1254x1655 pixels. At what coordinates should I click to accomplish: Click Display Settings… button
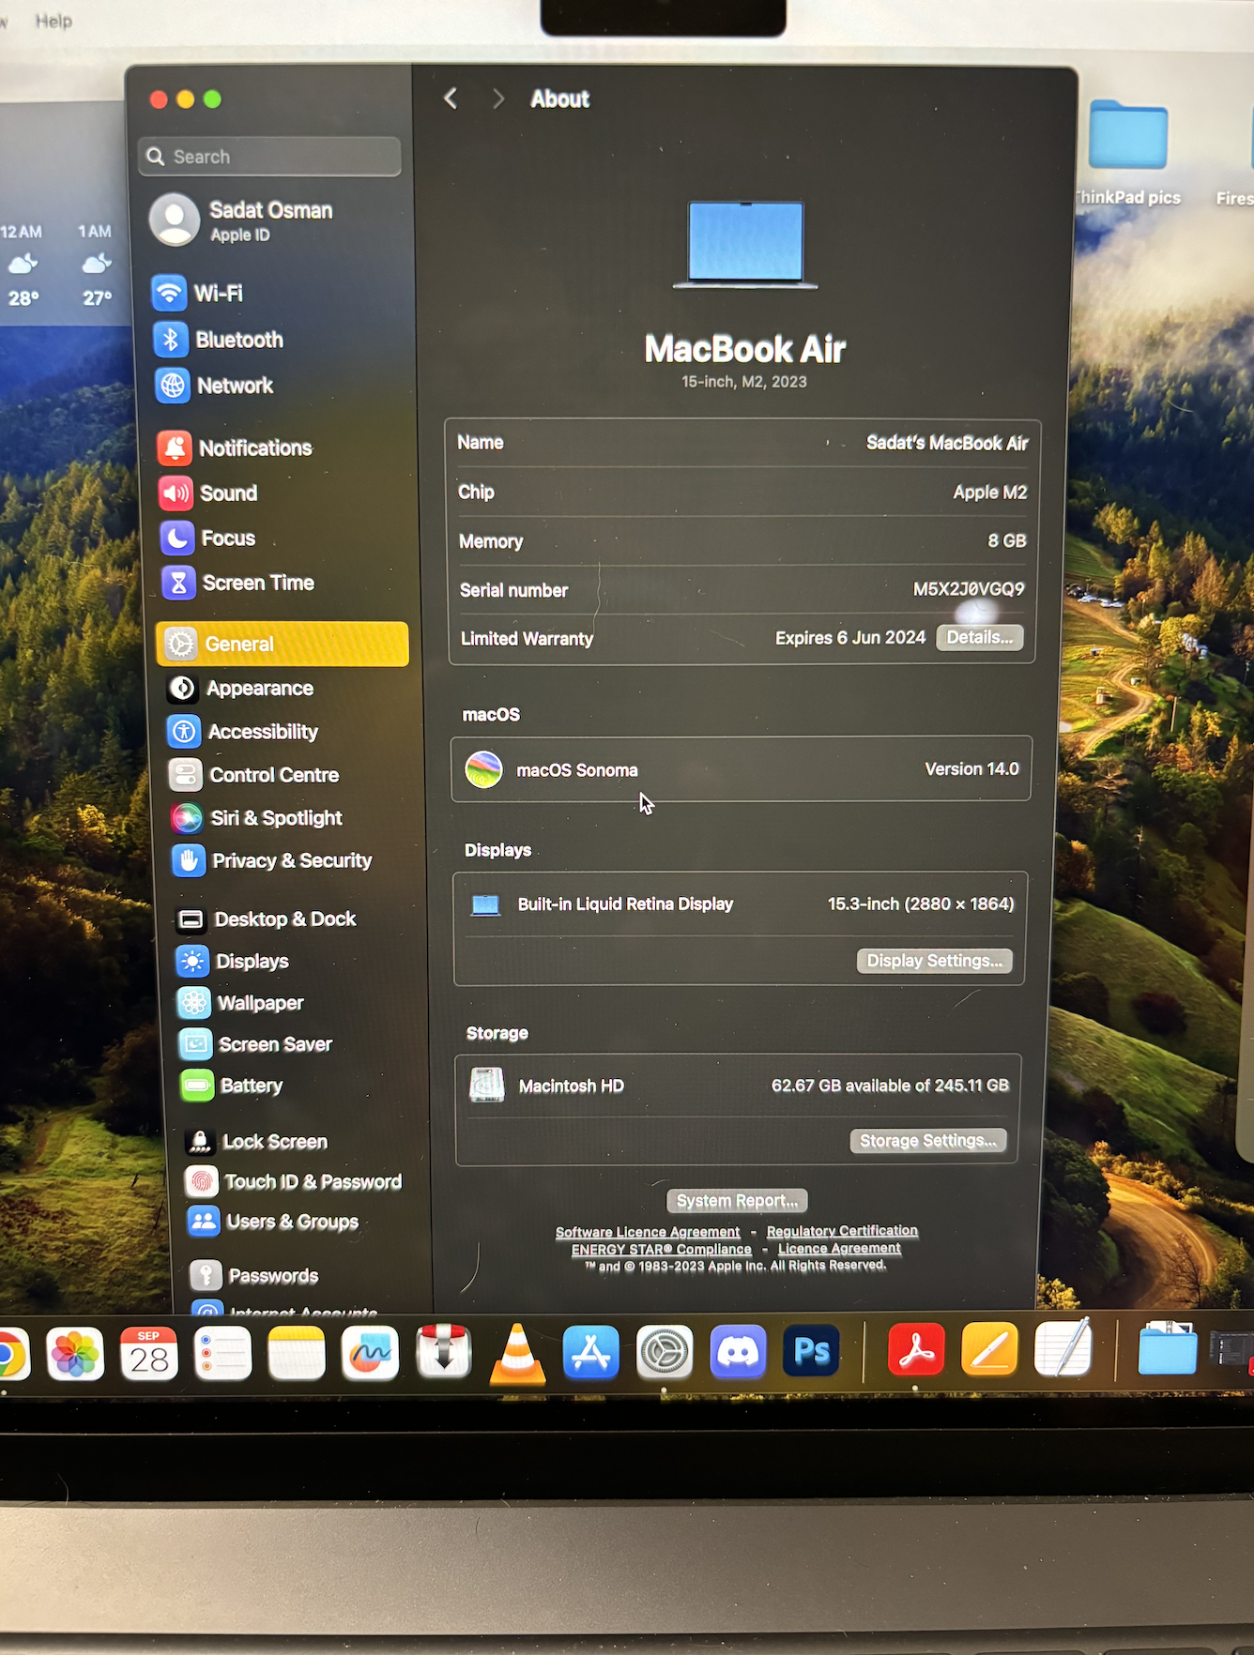(x=935, y=961)
